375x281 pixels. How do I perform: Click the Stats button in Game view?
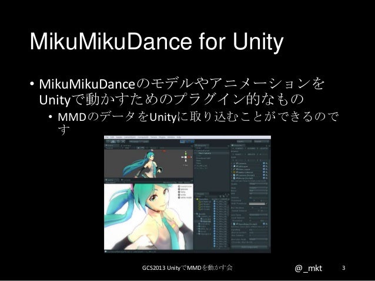(x=180, y=182)
